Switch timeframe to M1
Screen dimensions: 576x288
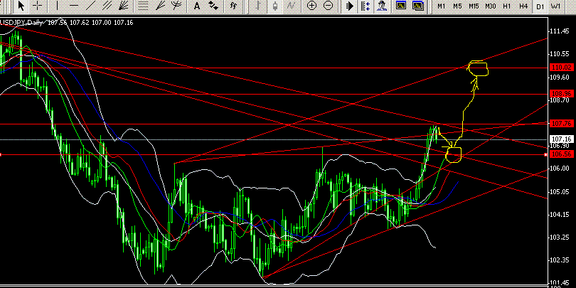pos(441,6)
